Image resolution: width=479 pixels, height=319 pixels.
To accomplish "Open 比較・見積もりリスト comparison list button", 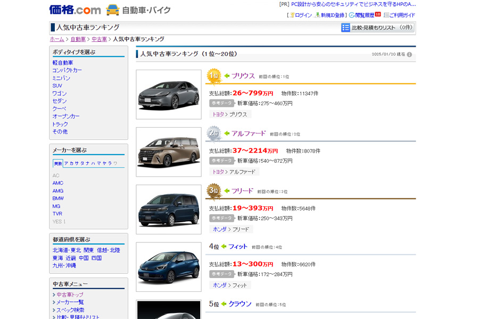I will click(377, 28).
